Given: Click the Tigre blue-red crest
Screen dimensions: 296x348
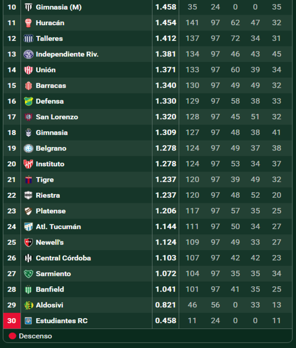Looking at the screenshot, I should 28,180.
